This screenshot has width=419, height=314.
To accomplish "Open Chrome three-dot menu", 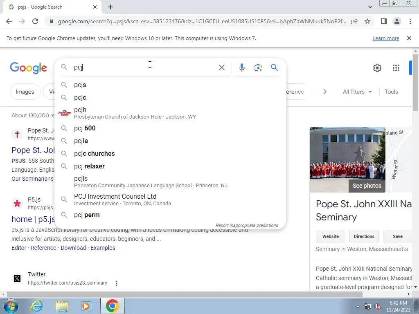I will click(410, 21).
